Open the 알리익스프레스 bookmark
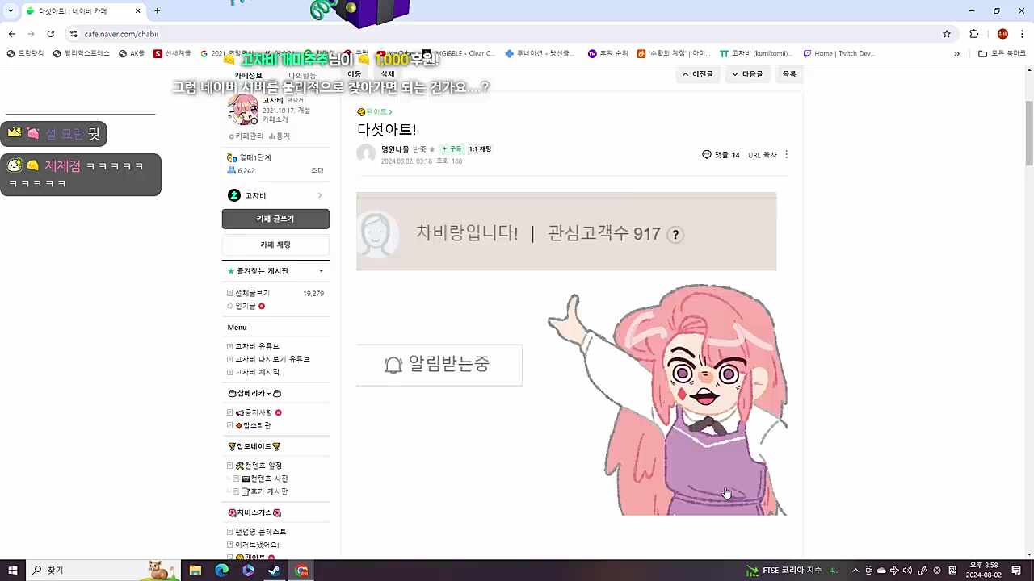This screenshot has width=1034, height=581. [x=82, y=53]
